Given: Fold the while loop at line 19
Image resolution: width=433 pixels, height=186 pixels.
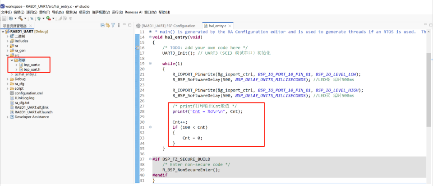Looking at the screenshot, I should [150, 64].
